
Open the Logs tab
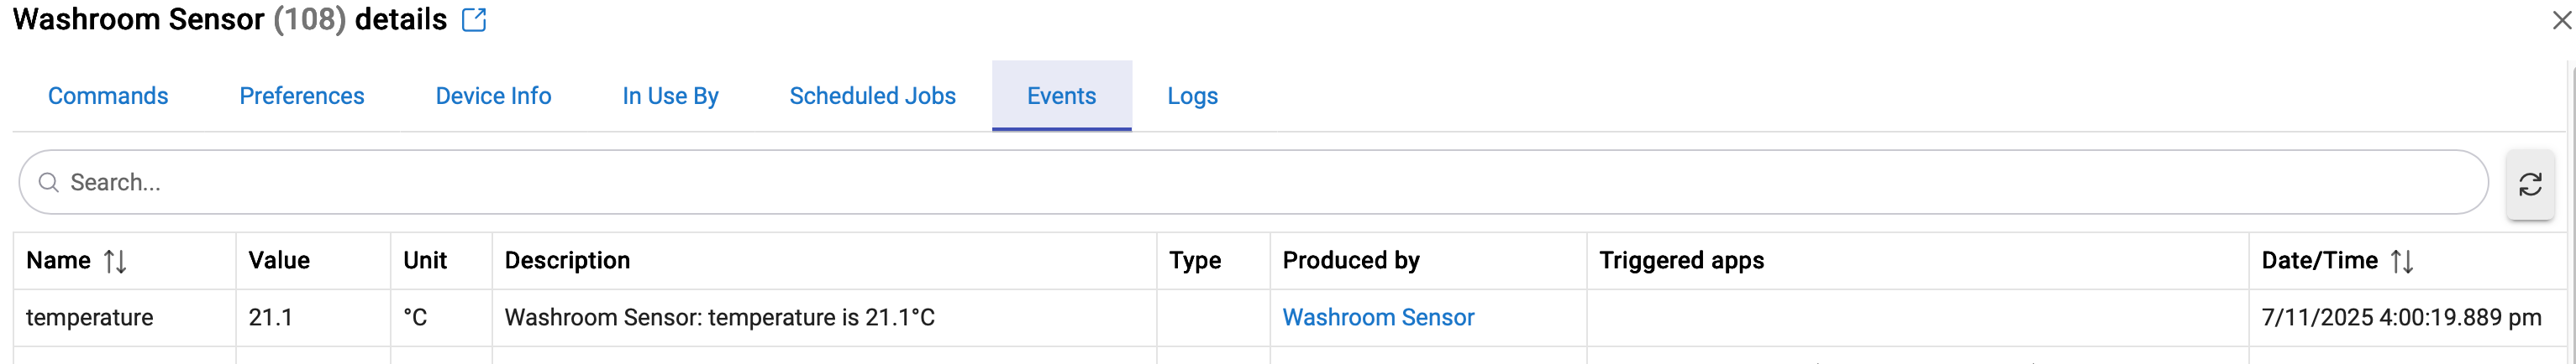[x=1192, y=96]
